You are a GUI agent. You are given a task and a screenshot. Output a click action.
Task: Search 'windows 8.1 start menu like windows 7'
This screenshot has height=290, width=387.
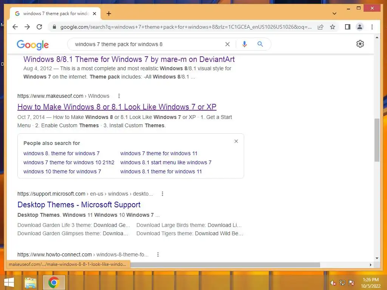[166, 162]
